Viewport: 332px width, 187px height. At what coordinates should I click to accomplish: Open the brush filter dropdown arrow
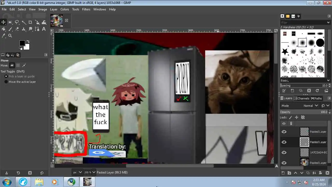click(328, 22)
